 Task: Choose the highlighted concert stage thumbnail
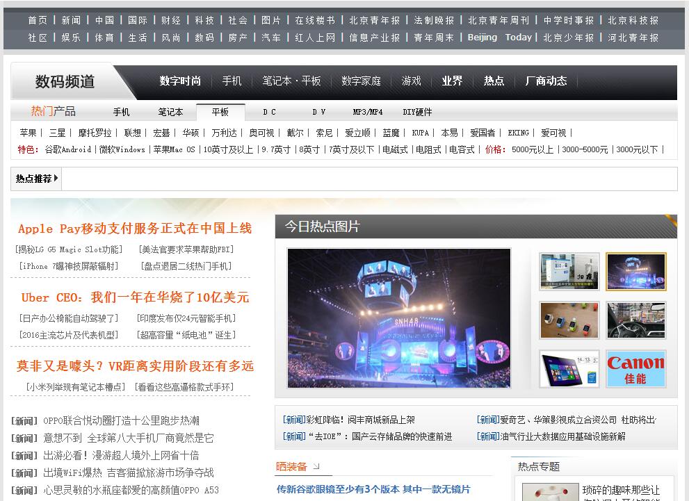tap(635, 272)
